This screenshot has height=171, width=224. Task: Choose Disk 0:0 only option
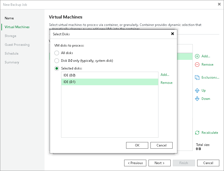(57, 61)
